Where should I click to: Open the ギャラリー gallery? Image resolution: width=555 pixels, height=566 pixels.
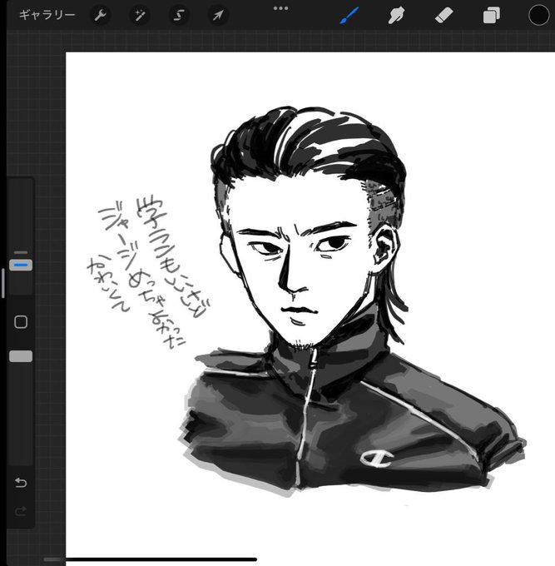pos(47,15)
